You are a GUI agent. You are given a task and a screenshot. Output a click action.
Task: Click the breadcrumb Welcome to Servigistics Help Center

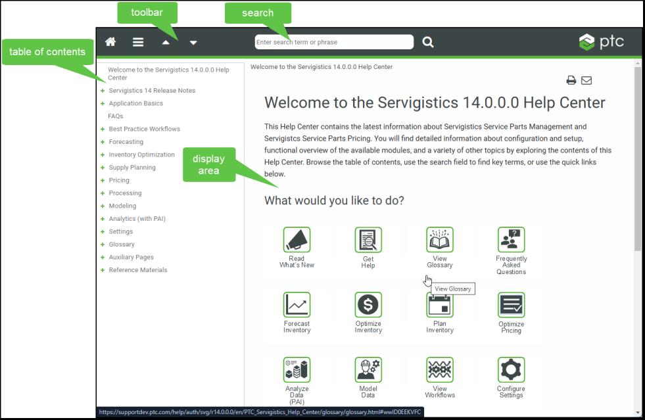click(x=322, y=66)
